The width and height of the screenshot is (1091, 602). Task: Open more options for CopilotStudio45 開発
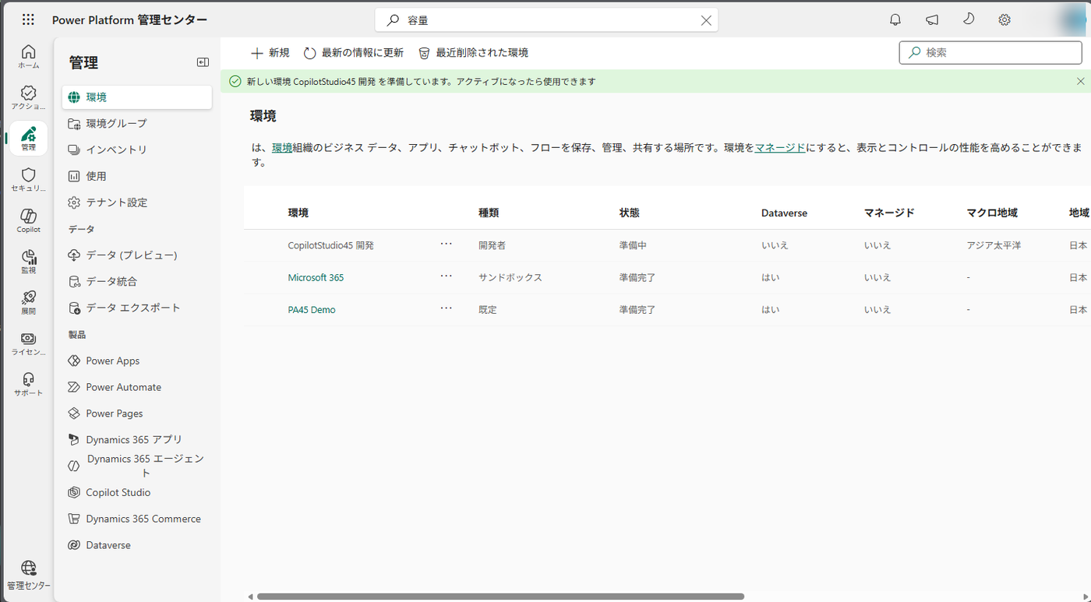446,244
